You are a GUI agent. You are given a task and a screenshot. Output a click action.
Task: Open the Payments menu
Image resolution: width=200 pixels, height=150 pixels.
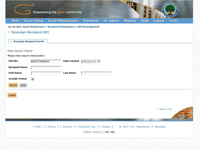[x=91, y=21]
